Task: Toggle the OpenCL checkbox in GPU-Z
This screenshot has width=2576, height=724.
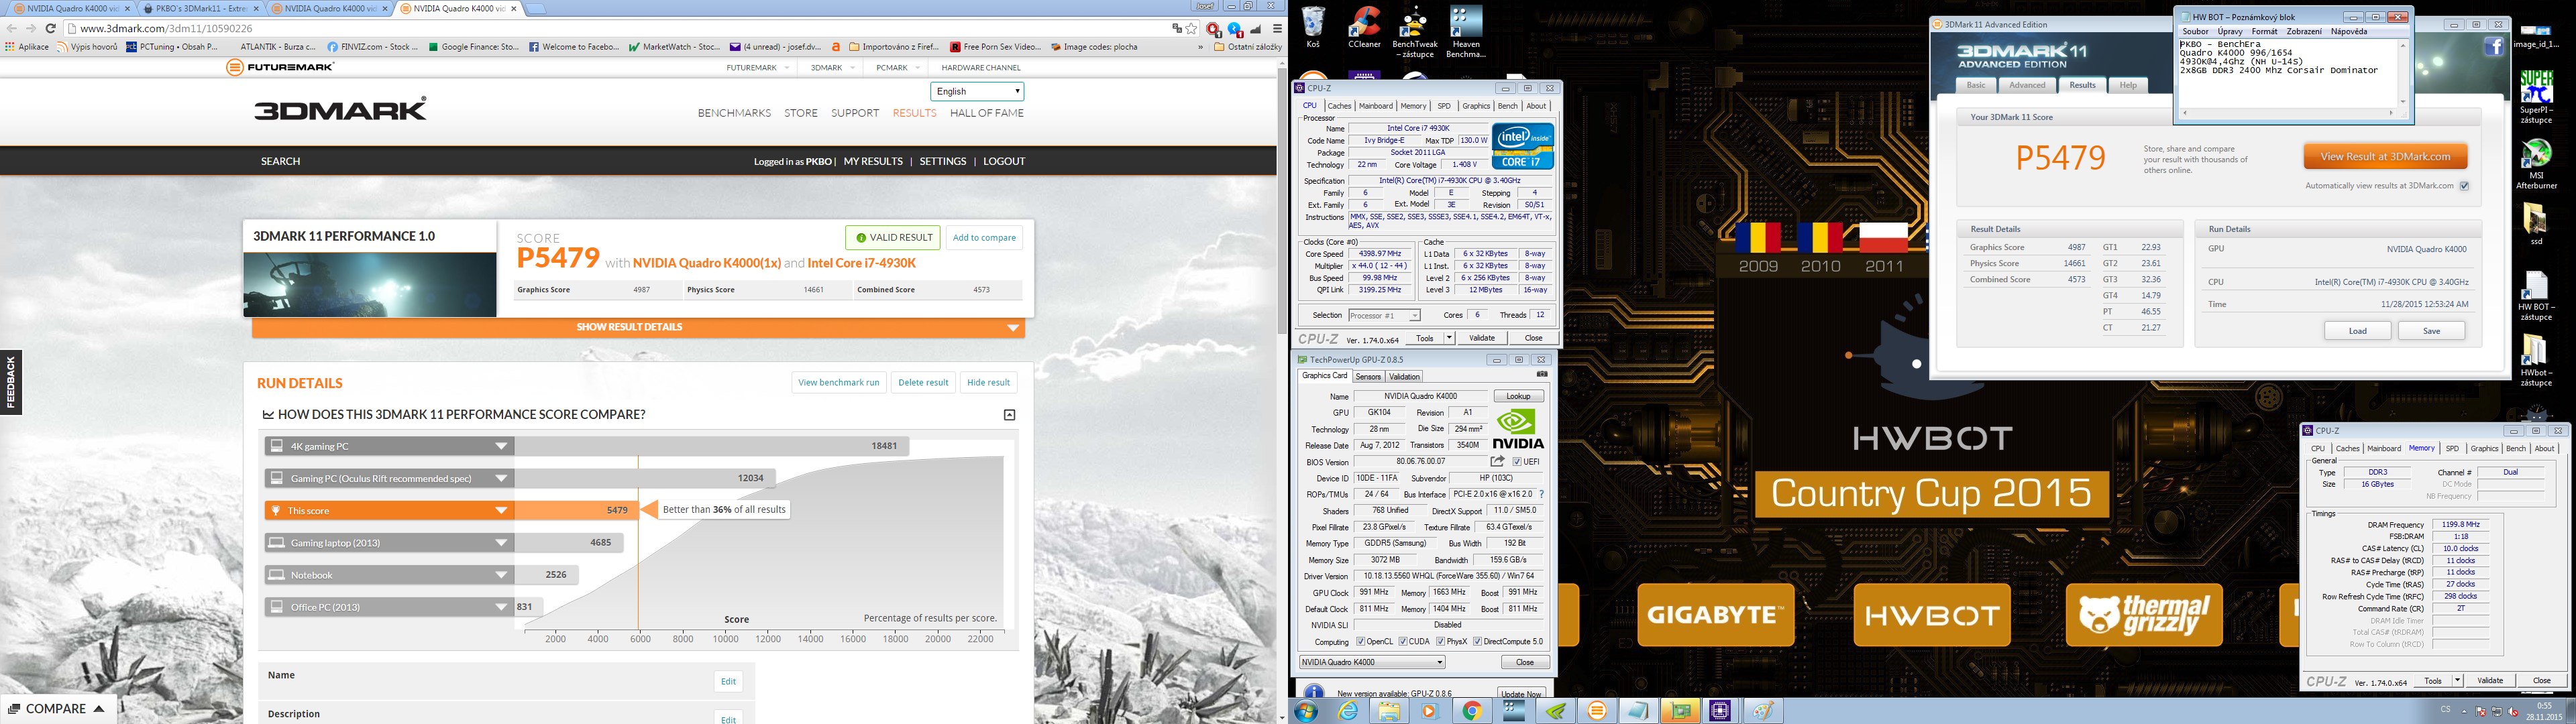Action: pos(1360,642)
